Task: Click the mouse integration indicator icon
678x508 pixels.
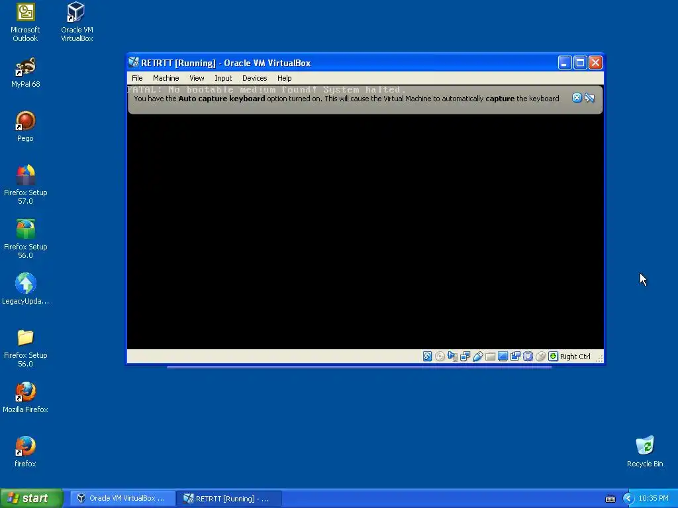Action: [x=540, y=357]
